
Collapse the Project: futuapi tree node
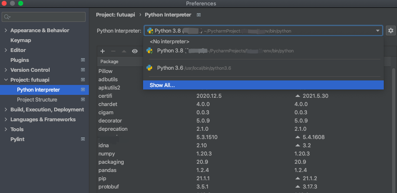point(6,80)
